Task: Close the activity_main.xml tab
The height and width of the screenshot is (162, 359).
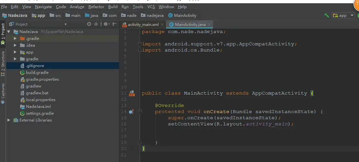Action: click(162, 25)
